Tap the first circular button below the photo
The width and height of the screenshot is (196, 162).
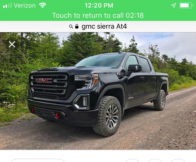click(x=132, y=160)
